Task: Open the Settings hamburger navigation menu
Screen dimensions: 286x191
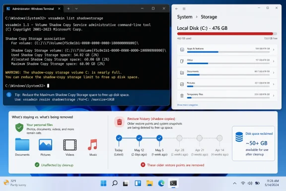Action: 184,8
